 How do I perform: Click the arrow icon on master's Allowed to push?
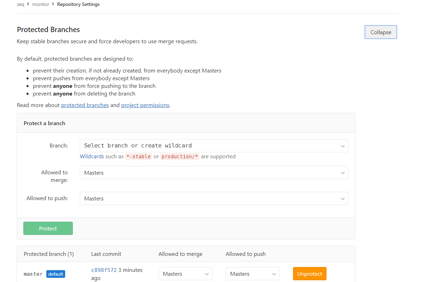(274, 274)
